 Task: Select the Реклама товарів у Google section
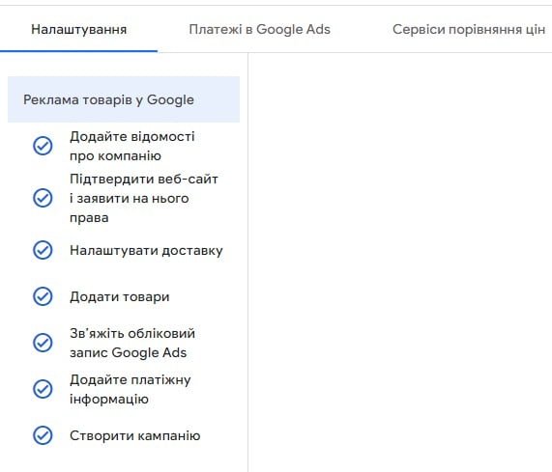(124, 99)
